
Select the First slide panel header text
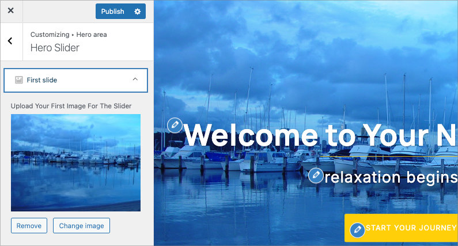click(42, 80)
